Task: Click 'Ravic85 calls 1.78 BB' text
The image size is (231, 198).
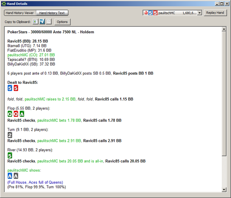Action: tap(102, 120)
